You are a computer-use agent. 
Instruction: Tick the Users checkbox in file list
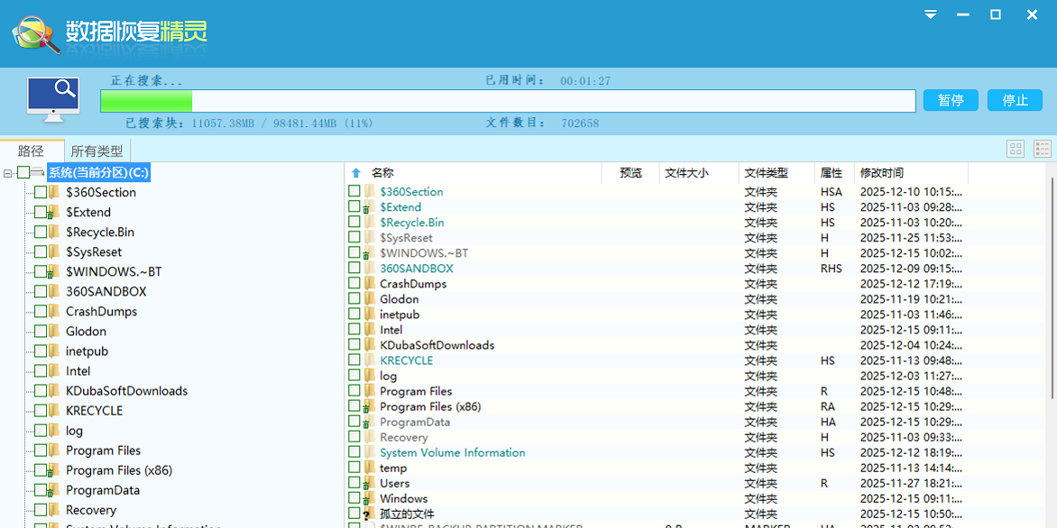(354, 483)
